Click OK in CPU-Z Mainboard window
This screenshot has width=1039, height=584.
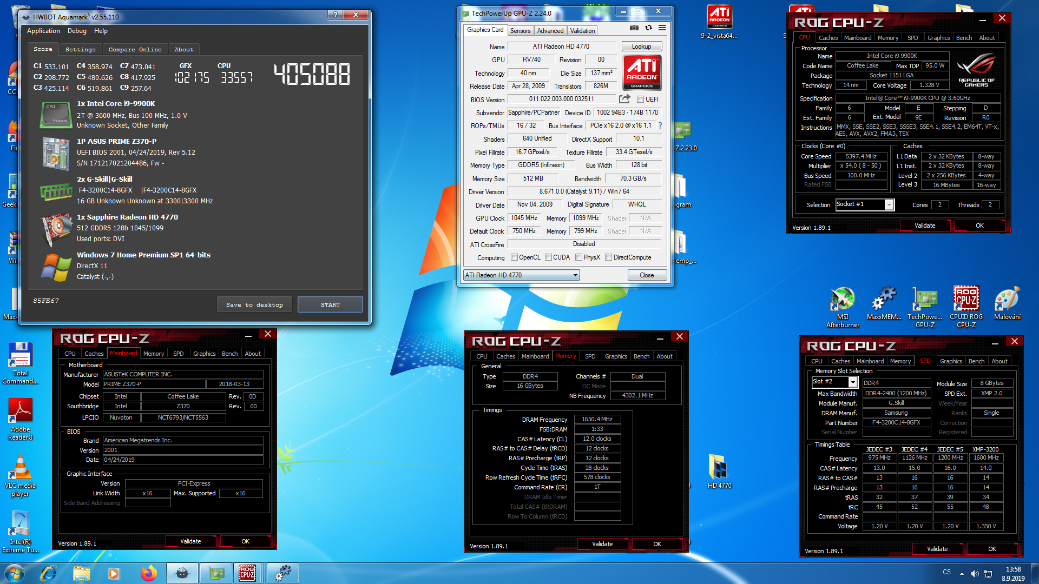point(245,541)
